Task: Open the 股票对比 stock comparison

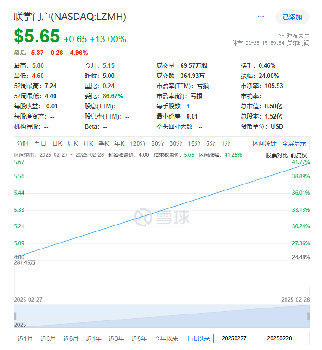Action: (277, 155)
